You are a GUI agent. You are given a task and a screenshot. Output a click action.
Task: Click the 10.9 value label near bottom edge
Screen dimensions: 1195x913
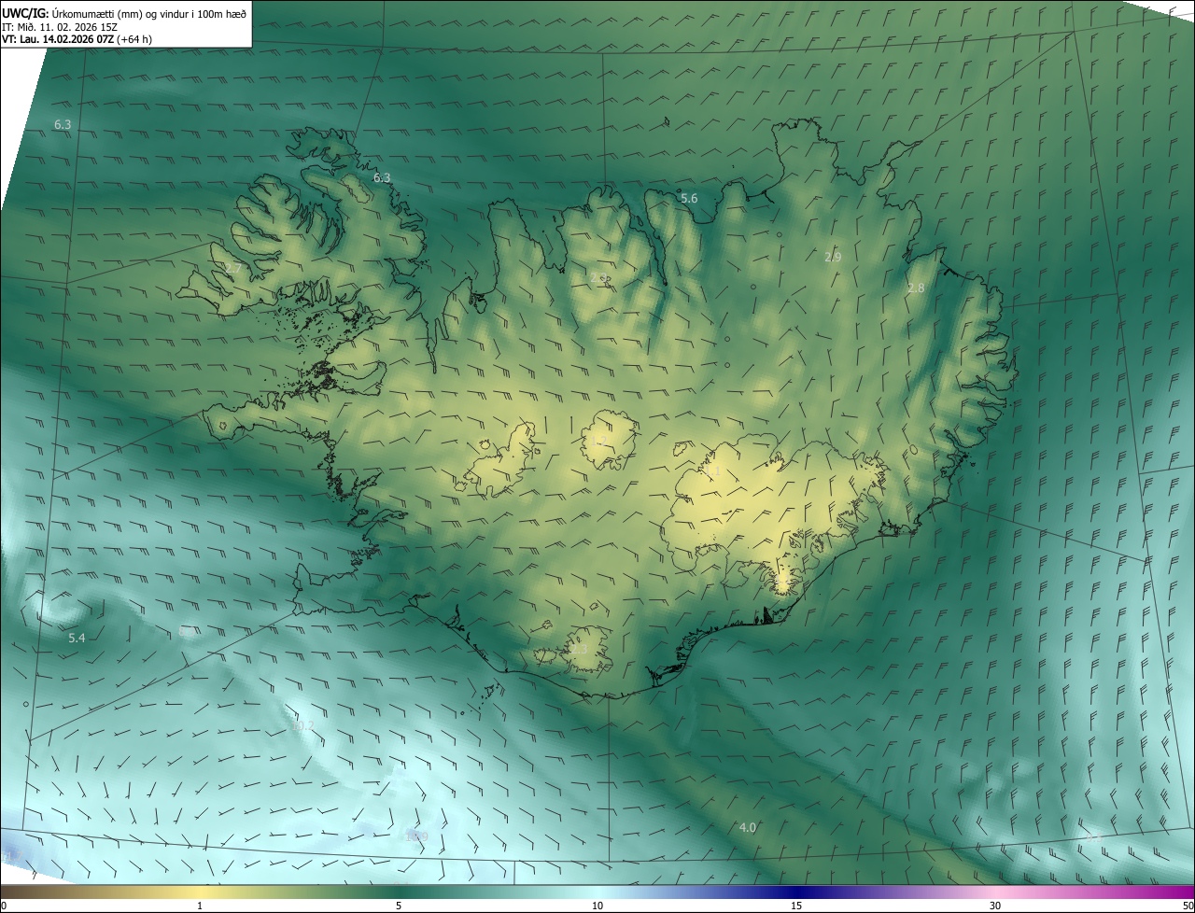[x=415, y=836]
